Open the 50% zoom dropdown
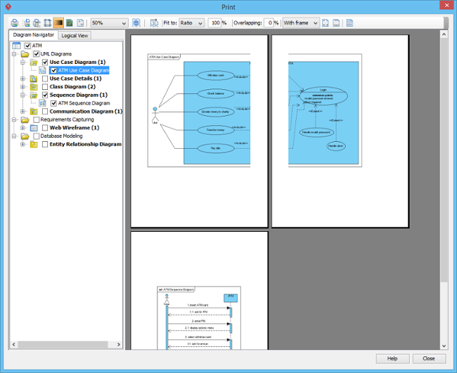Screen dimensions: 457x373 tap(109, 22)
